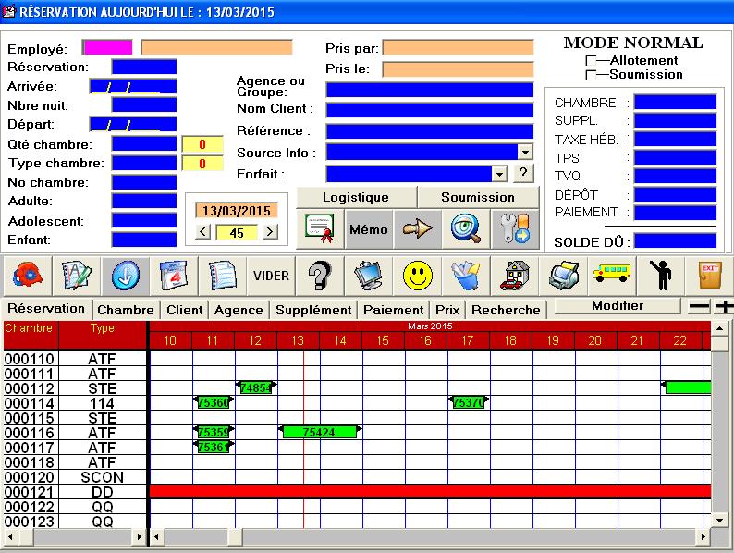The height and width of the screenshot is (553, 734).
Task: Click the magnifying glass eye icon
Action: 465,228
